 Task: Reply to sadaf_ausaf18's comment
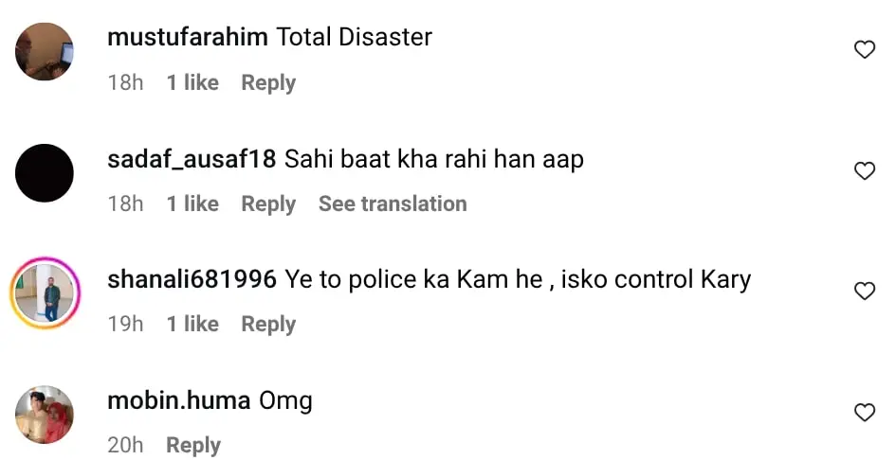pos(268,204)
